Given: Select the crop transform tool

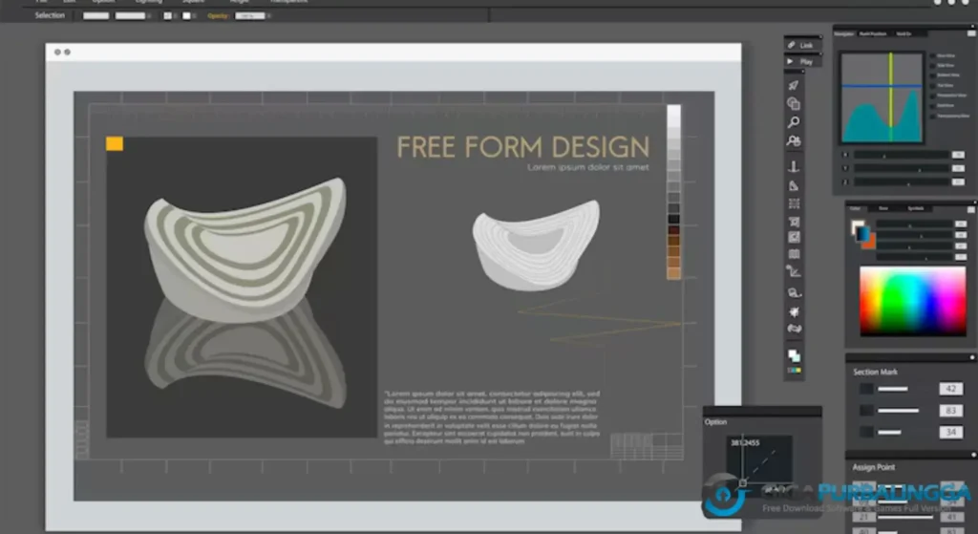Looking at the screenshot, I should click(x=794, y=222).
